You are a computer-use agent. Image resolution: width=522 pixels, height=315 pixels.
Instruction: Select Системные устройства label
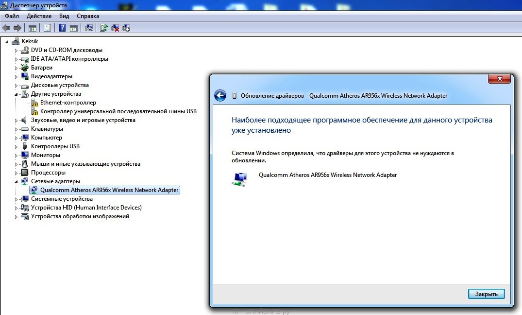tap(62, 199)
